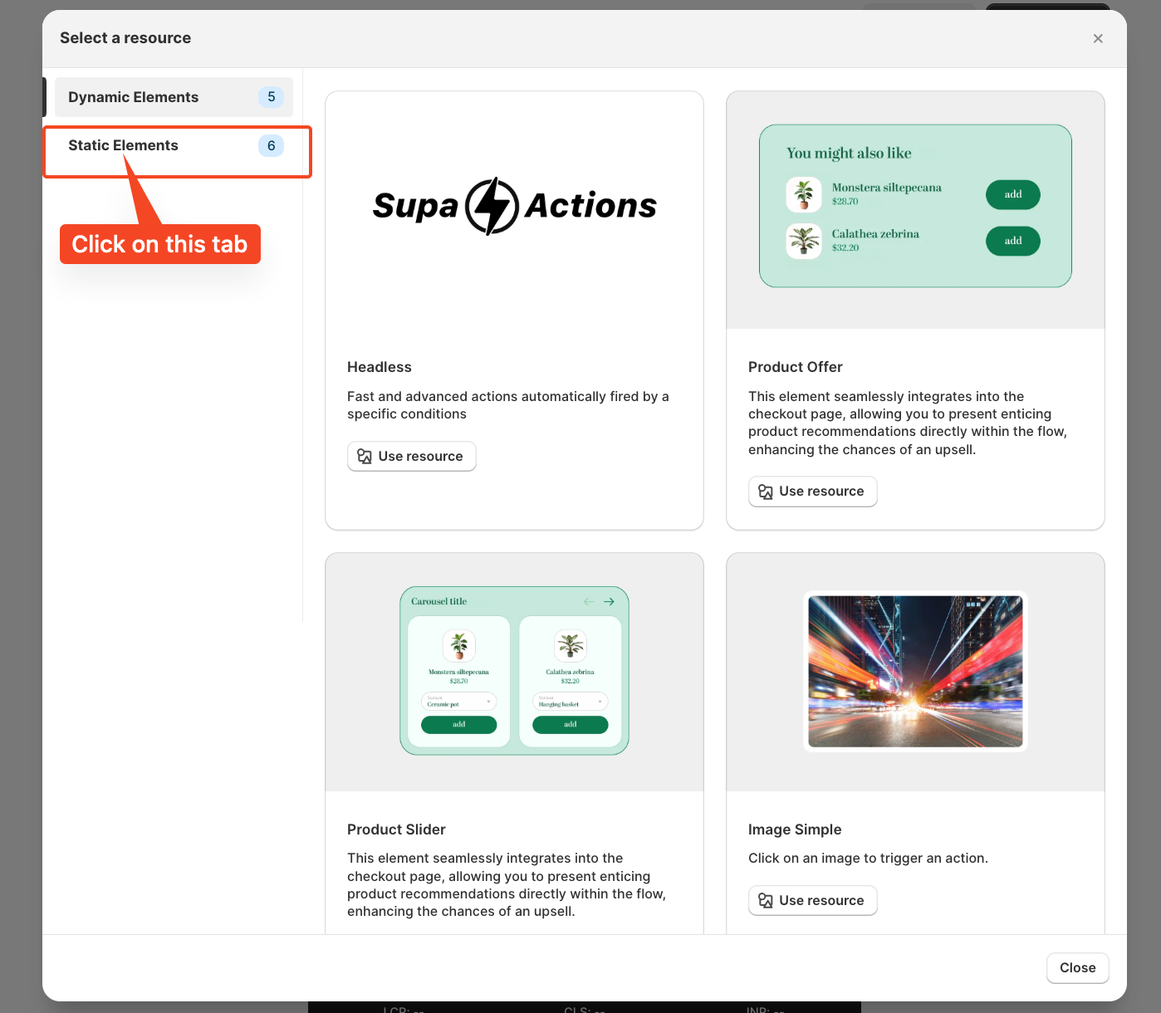Screen dimensions: 1161x1013
Task: Click the Image Simple card title
Action: click(x=795, y=829)
